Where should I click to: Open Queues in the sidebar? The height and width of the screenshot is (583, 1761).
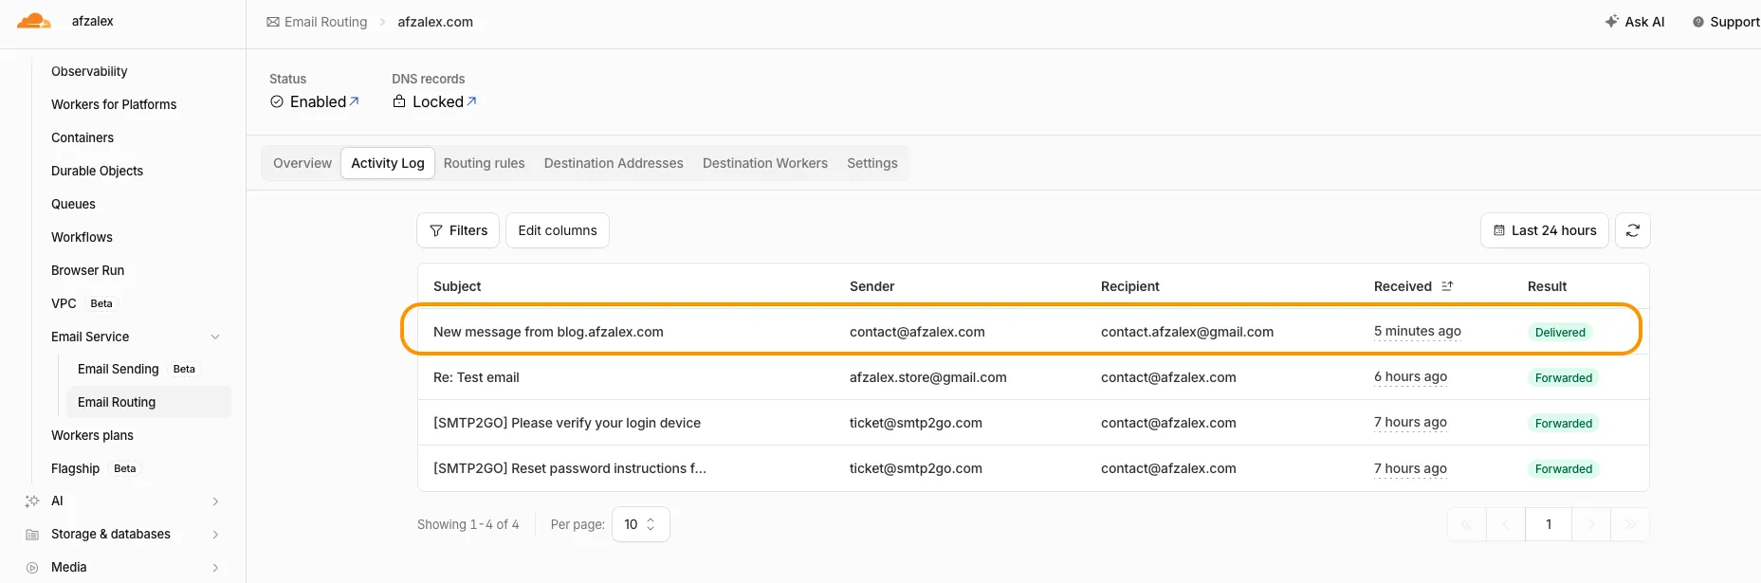(x=73, y=204)
